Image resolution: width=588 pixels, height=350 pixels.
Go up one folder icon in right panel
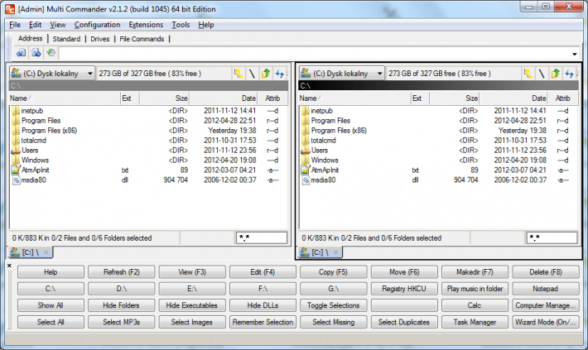tap(556, 73)
